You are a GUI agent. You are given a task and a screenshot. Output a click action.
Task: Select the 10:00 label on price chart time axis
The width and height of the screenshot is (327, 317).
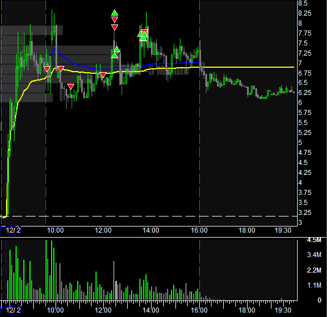(x=56, y=230)
